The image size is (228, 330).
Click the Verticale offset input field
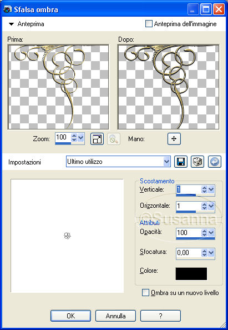coord(189,189)
